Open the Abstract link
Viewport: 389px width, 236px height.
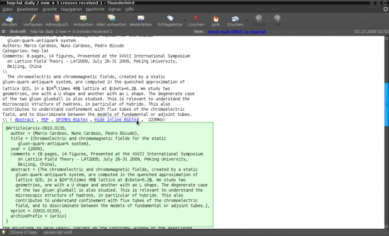coord(24,120)
